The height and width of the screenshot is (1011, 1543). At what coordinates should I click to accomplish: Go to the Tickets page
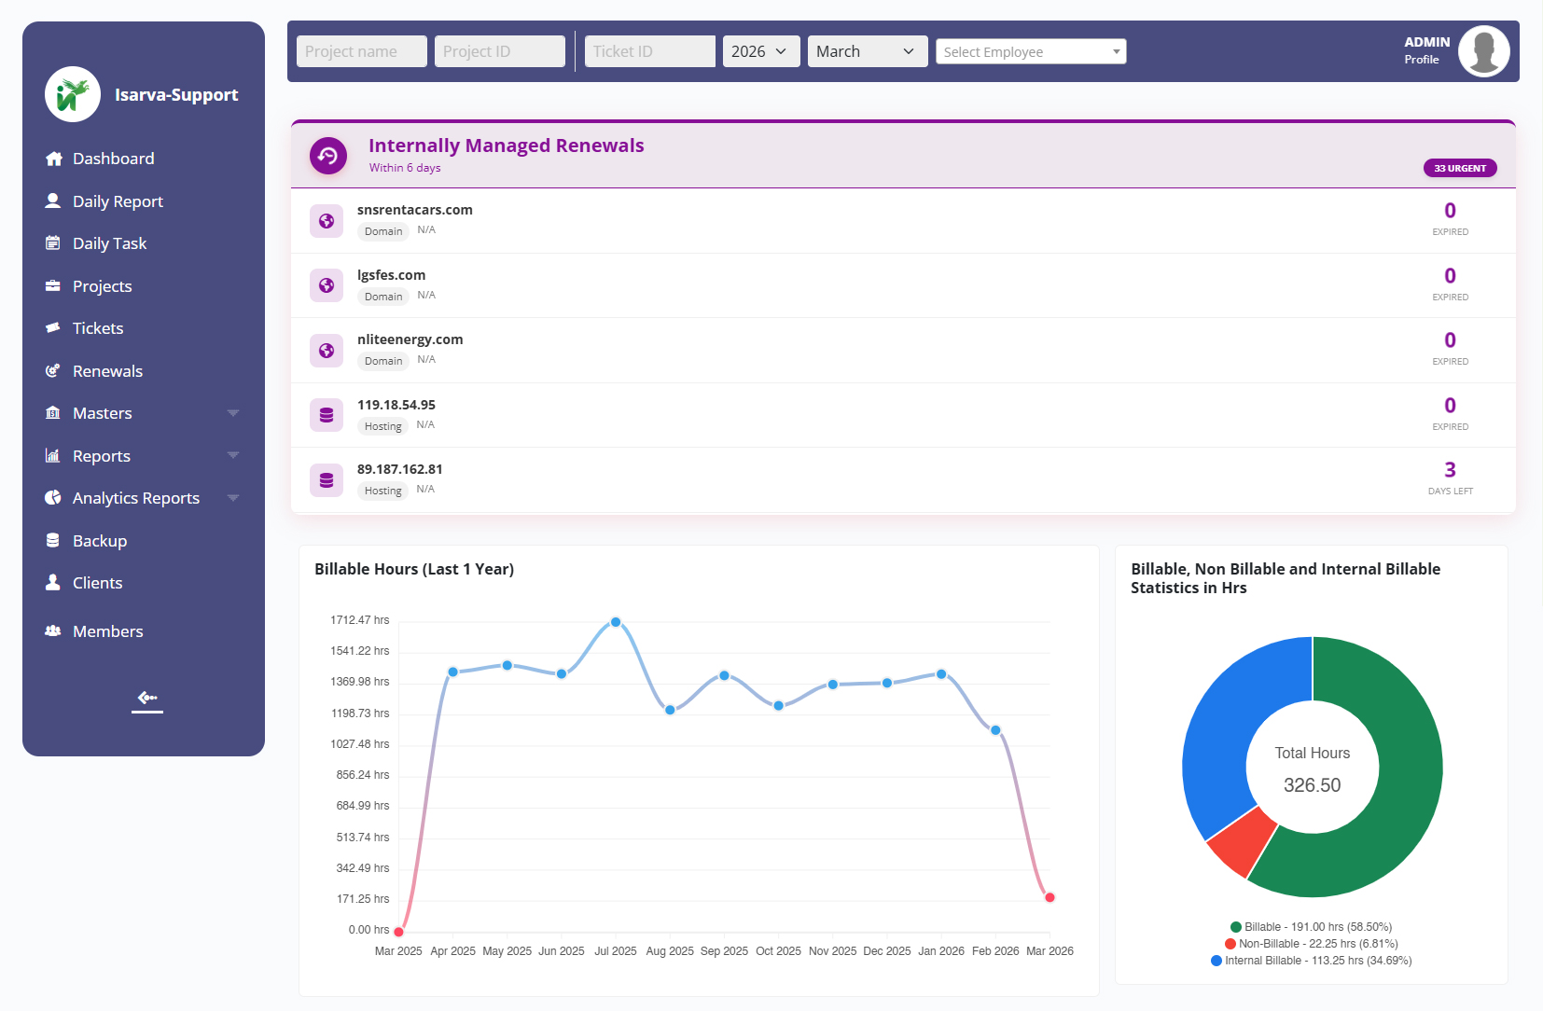tap(98, 328)
